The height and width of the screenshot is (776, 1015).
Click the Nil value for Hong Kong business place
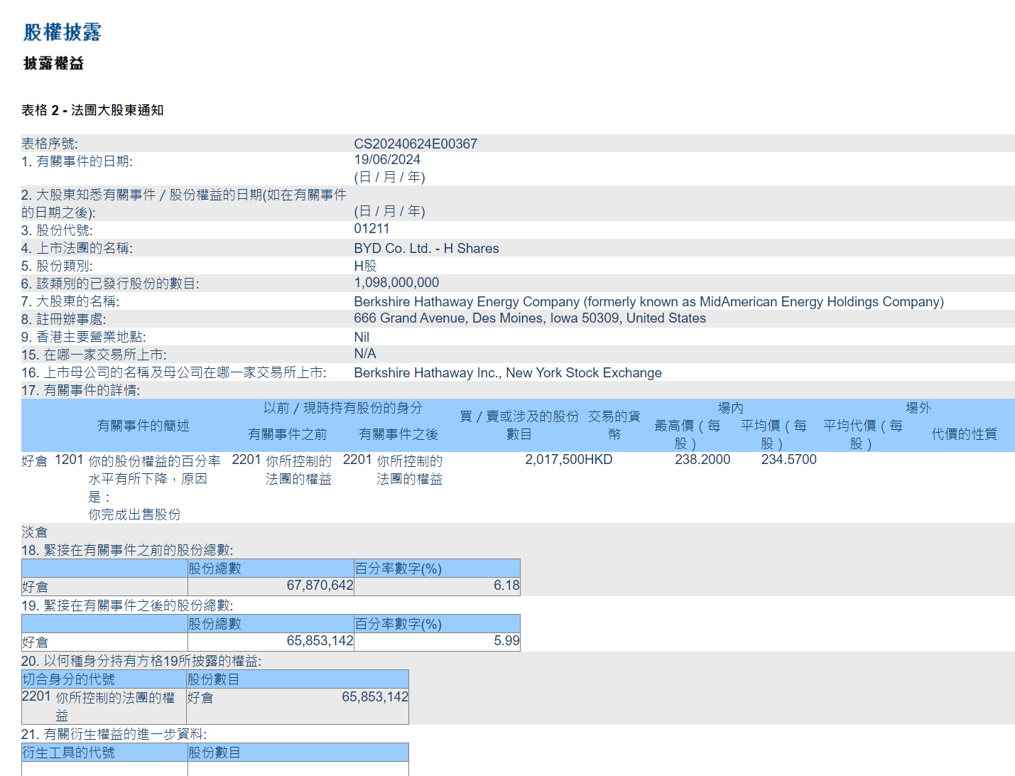tap(362, 337)
